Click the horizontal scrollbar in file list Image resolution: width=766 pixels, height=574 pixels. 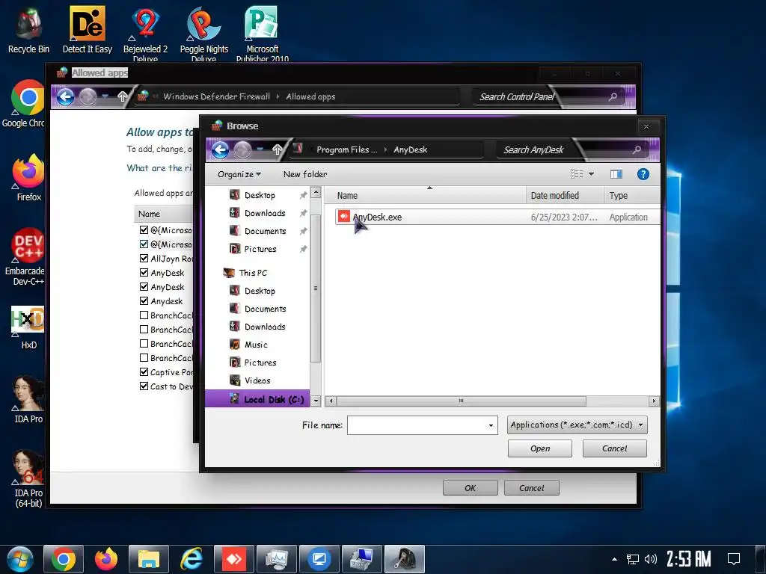(x=461, y=401)
